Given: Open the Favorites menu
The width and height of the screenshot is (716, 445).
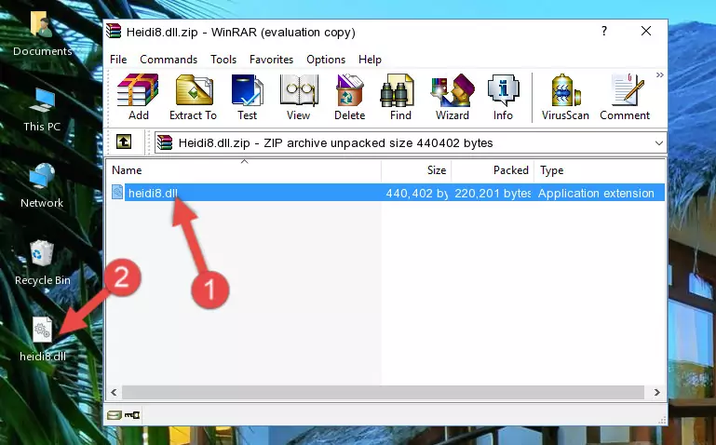Looking at the screenshot, I should (x=271, y=60).
